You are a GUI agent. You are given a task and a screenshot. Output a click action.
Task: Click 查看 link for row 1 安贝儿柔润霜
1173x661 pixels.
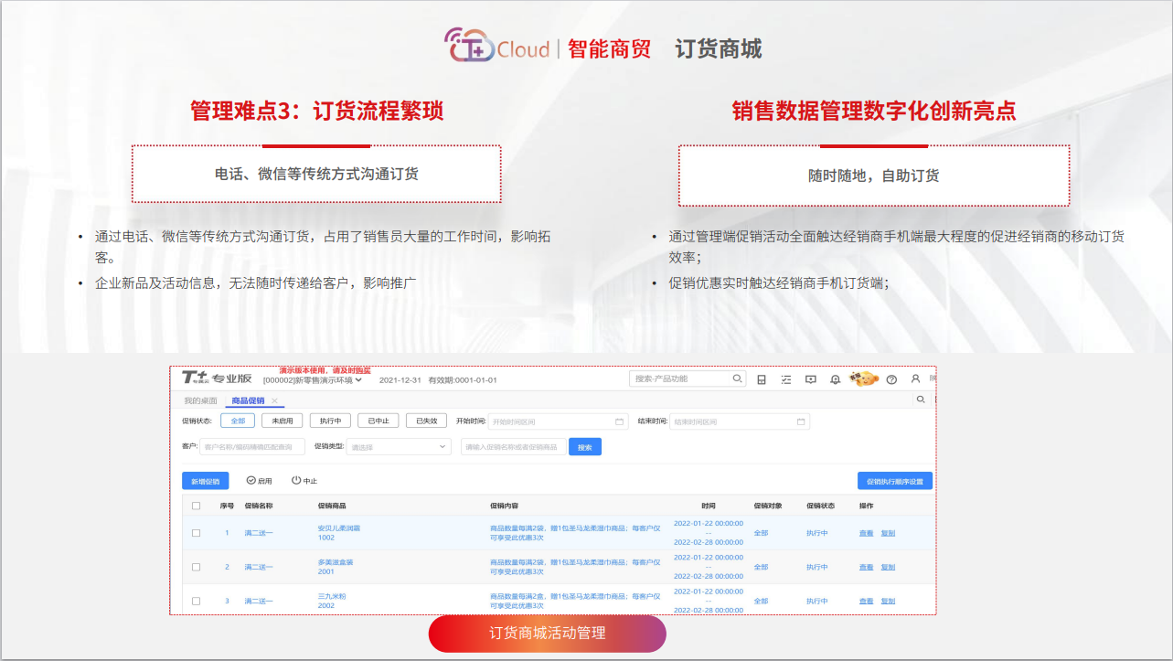(866, 532)
